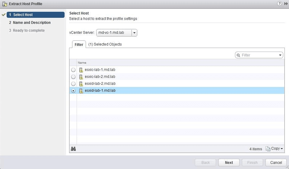Go to step 2 Name and Description
Screen dimensions: 289x169
(30, 23)
